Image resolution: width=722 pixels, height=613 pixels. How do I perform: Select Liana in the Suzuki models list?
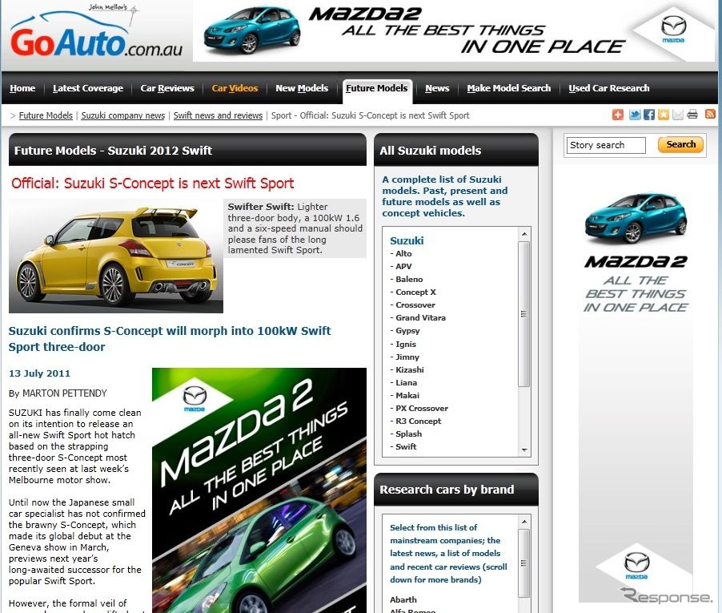[406, 383]
